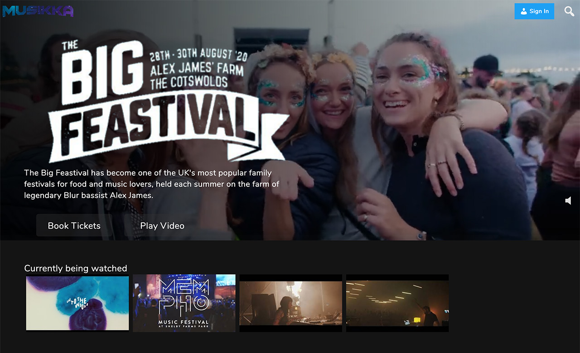The image size is (580, 353).
Task: Mute the video with the speaker icon
Action: (x=568, y=200)
